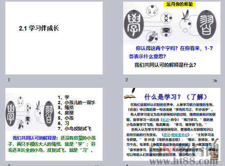The width and height of the screenshot is (225, 166).
Task: Click the 習 seal oval on slide 3
Action: click(x=49, y=114)
